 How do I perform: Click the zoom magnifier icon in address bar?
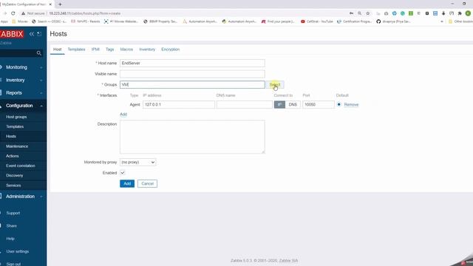[x=360, y=13]
